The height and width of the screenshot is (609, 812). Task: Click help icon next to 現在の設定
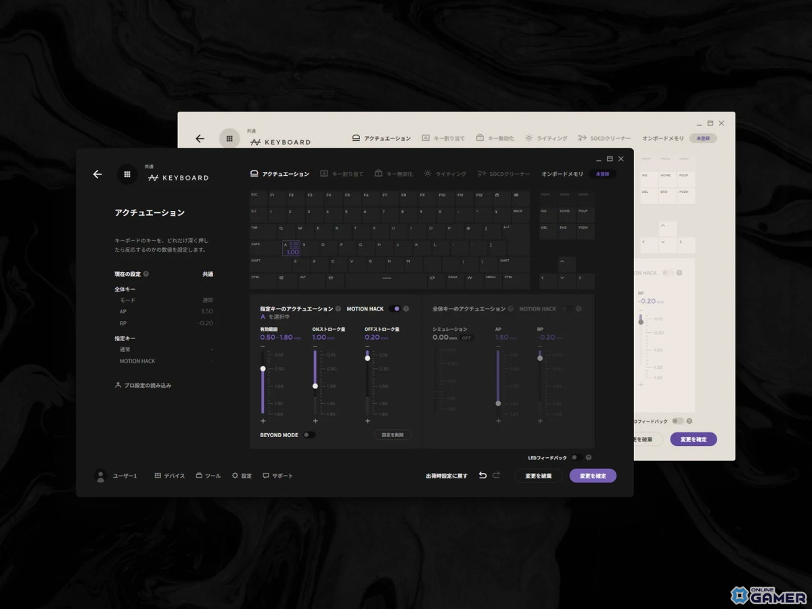[x=146, y=274]
